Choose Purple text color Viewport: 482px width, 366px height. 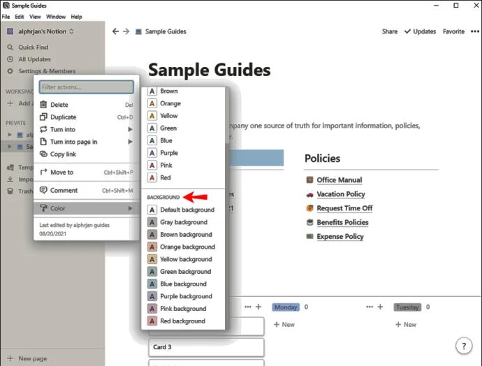pyautogui.click(x=183, y=153)
